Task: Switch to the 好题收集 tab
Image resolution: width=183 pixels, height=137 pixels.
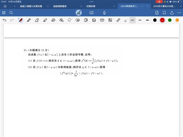Action: click(91, 6)
